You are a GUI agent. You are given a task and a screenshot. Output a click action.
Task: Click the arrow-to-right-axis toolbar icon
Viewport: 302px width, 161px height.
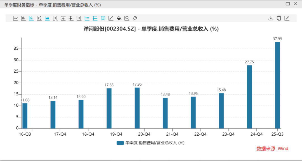click(x=79, y=18)
